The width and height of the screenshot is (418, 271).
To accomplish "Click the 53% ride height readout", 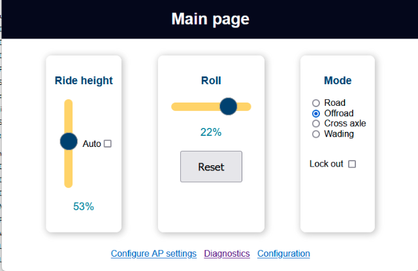I will click(84, 206).
